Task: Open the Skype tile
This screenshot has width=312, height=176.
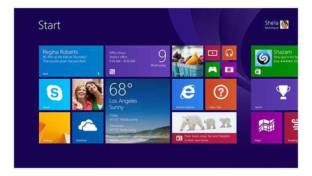Action: coord(55,94)
